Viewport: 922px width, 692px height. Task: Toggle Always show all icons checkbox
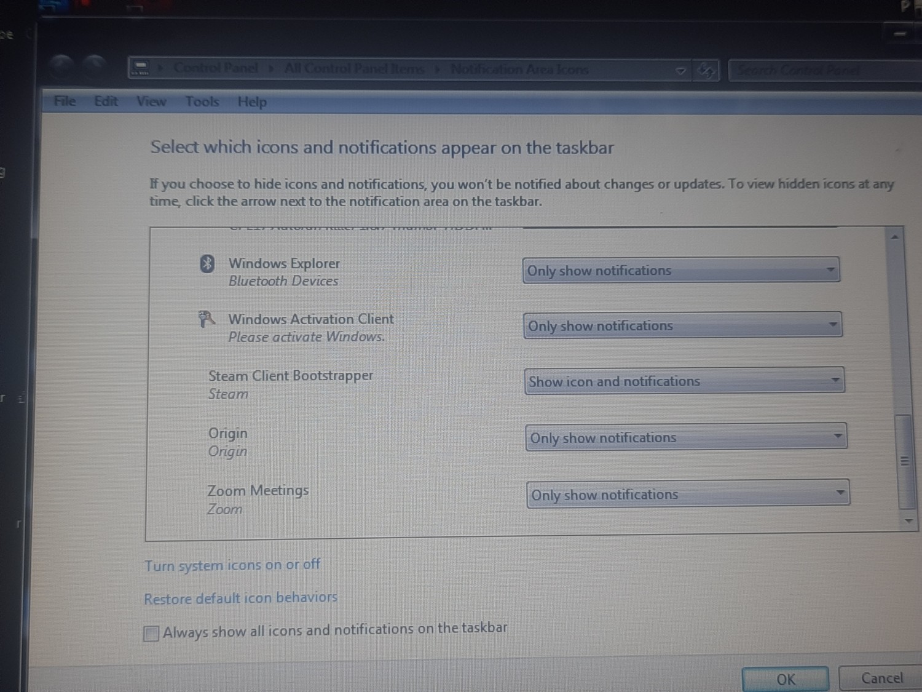click(151, 633)
